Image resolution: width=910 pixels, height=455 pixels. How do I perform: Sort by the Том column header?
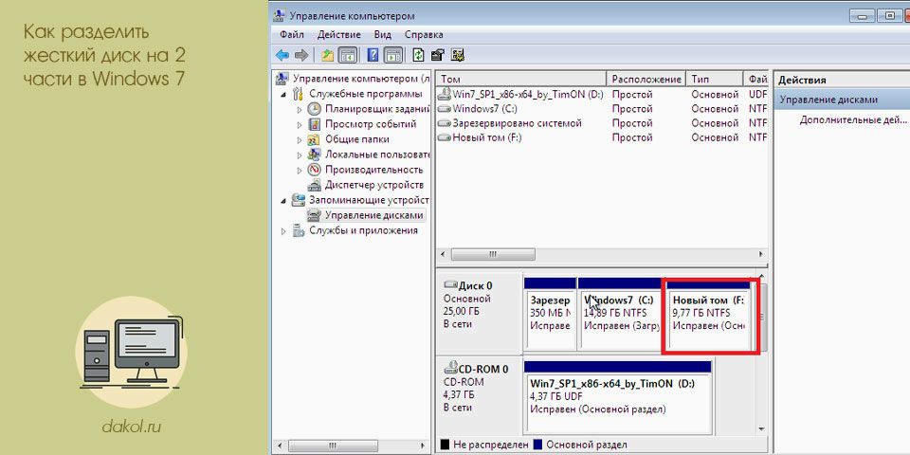tap(521, 79)
